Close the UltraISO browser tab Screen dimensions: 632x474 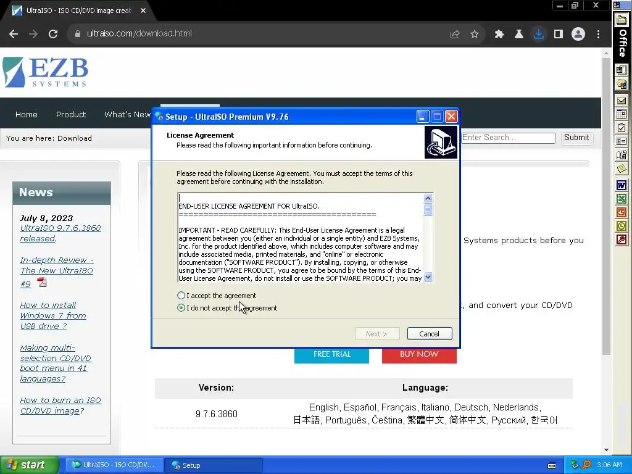[x=143, y=10]
